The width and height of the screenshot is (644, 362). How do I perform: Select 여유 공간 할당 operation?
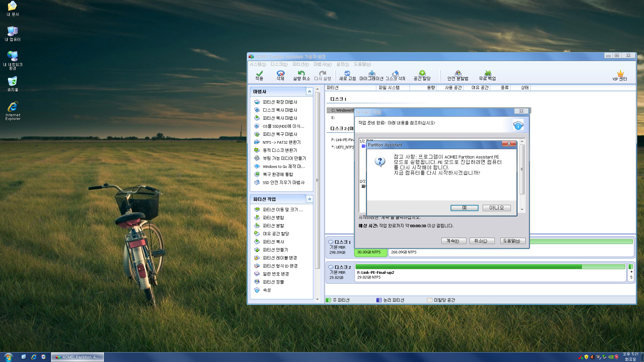pyautogui.click(x=276, y=234)
